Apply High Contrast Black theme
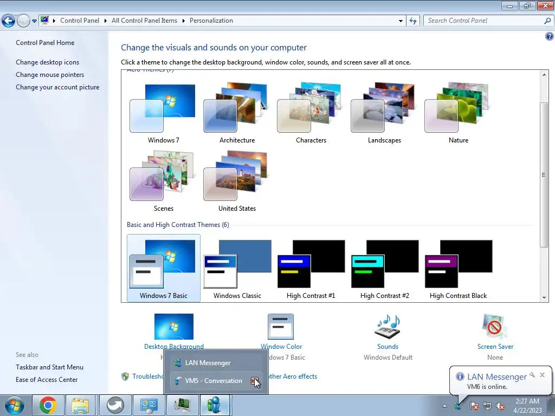 (458, 268)
